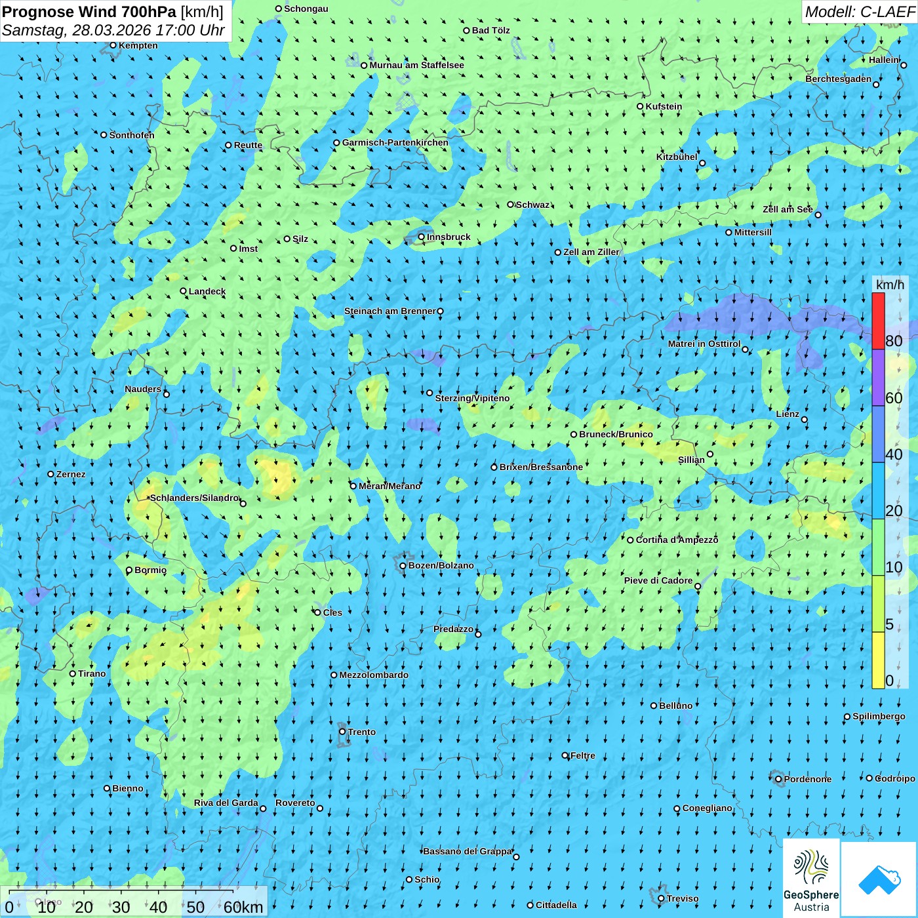Click the title 'Prognose Wind 700hPa'
This screenshot has height=918, width=918.
89,12
